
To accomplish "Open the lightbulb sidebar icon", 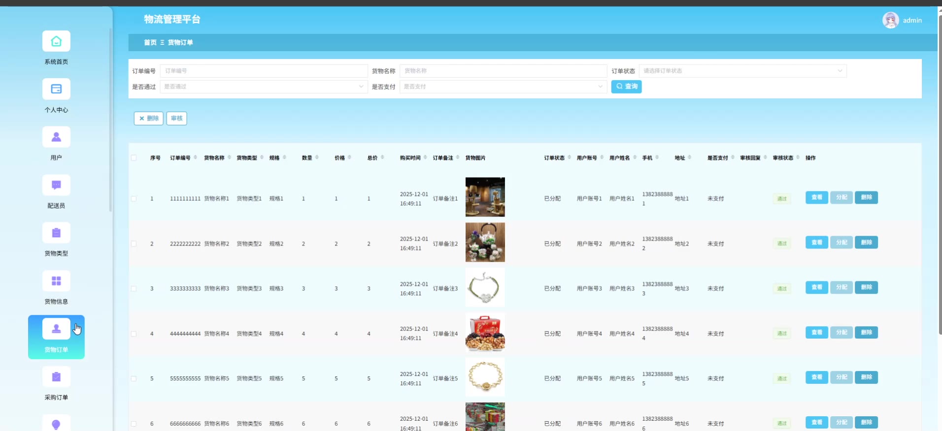I will click(56, 424).
